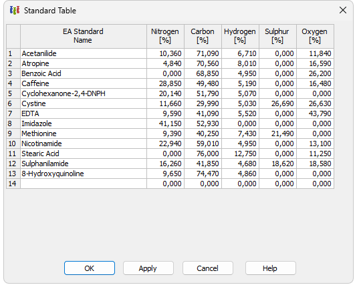
Task: Select the Sulphanilamide carbon value 41,850
Action: (x=203, y=164)
